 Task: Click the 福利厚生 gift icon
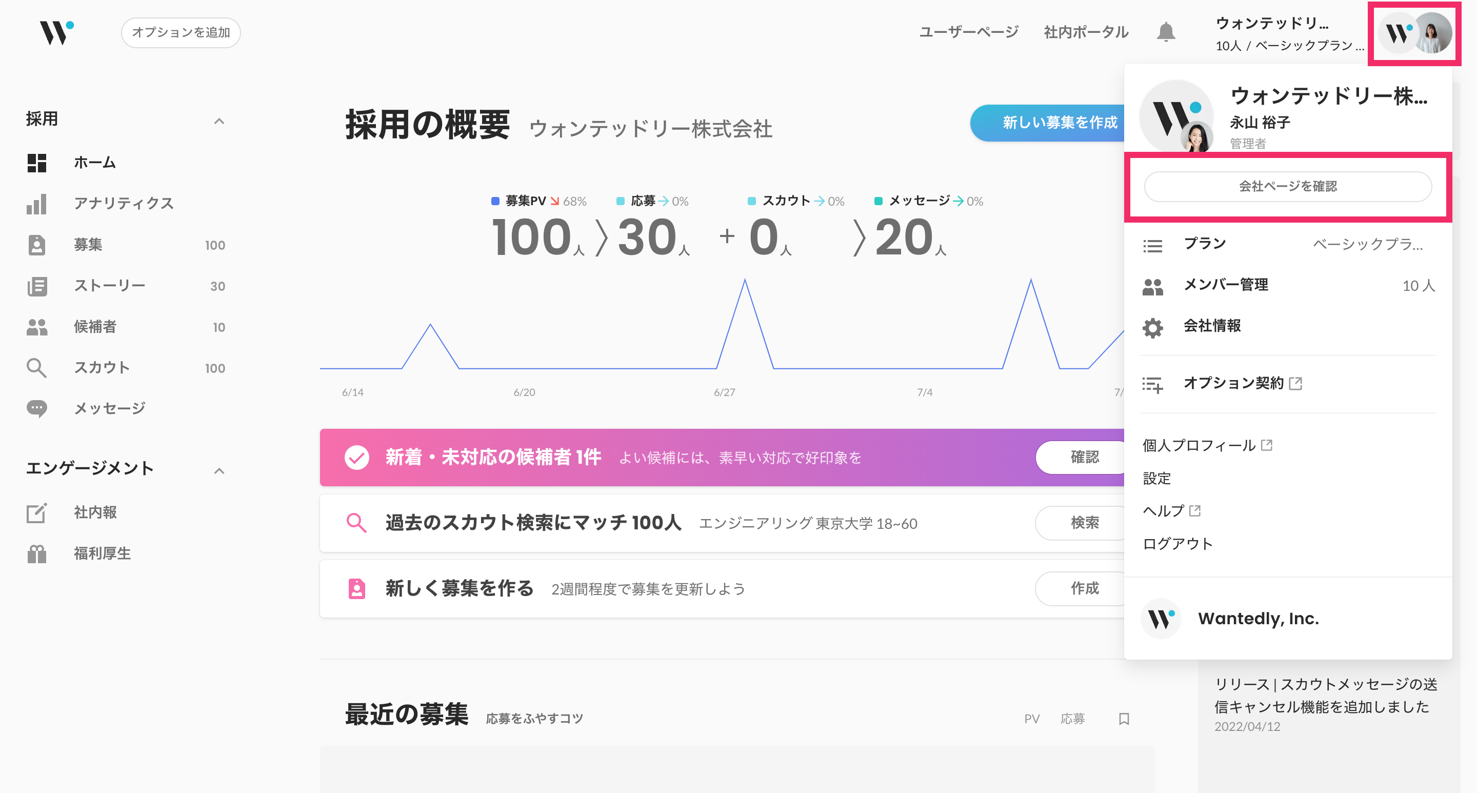pyautogui.click(x=37, y=553)
